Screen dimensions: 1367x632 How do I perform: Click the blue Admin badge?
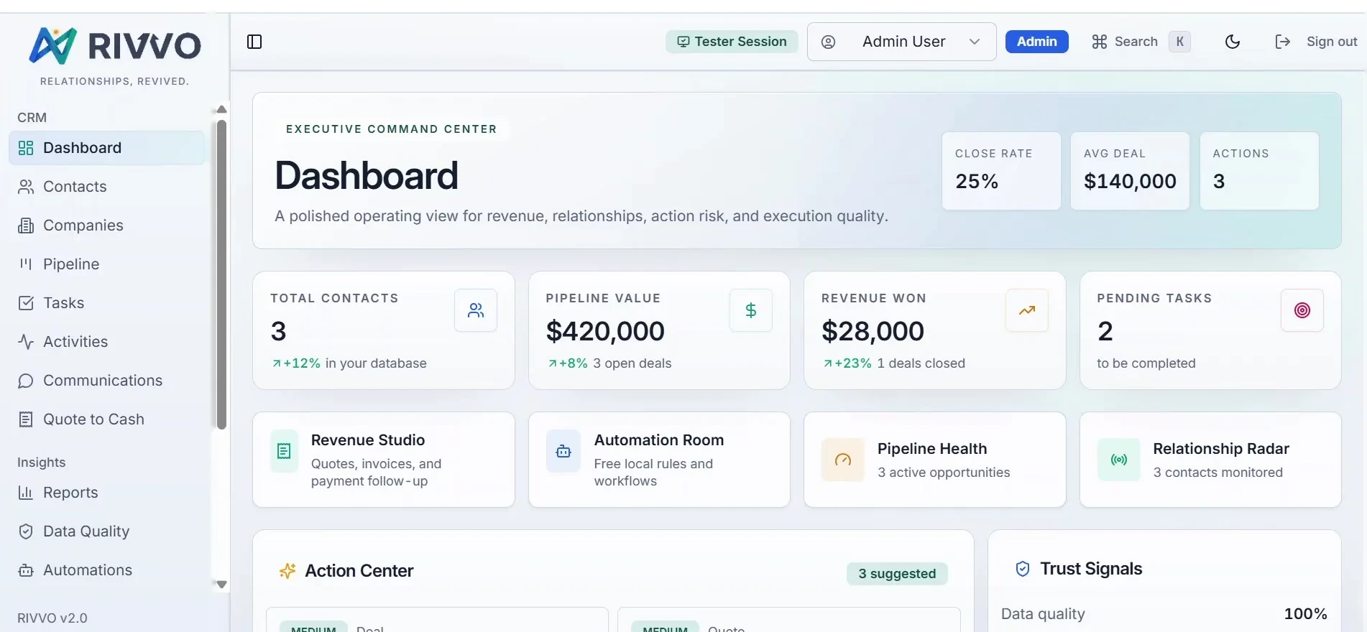[x=1036, y=42]
